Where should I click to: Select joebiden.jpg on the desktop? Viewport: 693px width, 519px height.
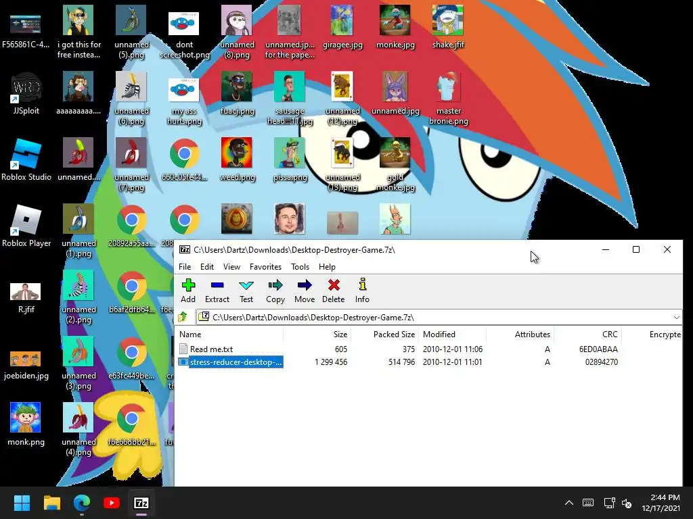pyautogui.click(x=26, y=364)
